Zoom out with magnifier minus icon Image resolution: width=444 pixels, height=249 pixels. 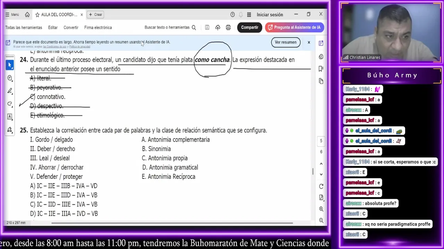tap(321, 220)
